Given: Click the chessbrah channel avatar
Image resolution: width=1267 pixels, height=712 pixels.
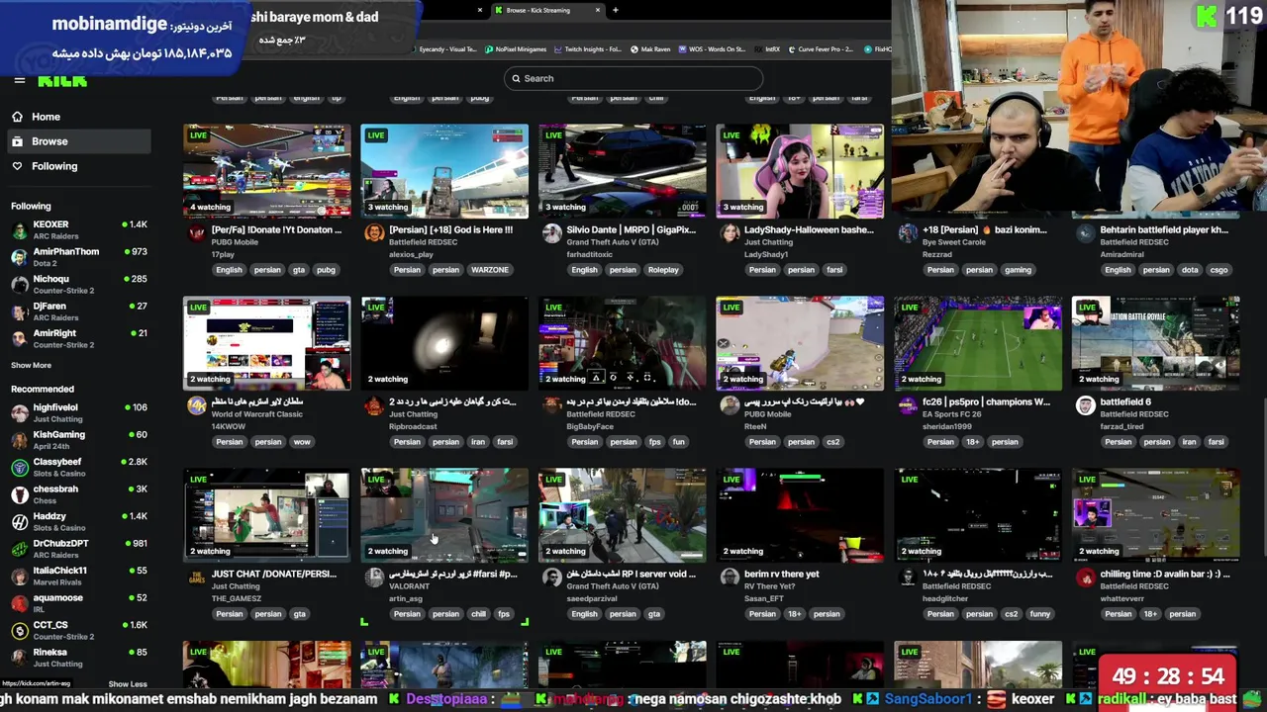Looking at the screenshot, I should [19, 494].
